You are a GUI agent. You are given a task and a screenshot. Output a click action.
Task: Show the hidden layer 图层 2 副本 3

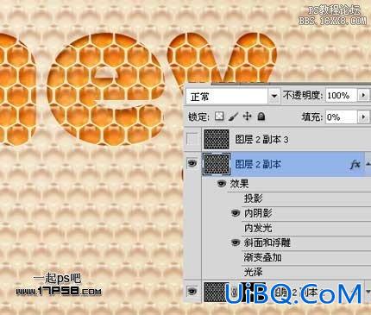(x=192, y=139)
